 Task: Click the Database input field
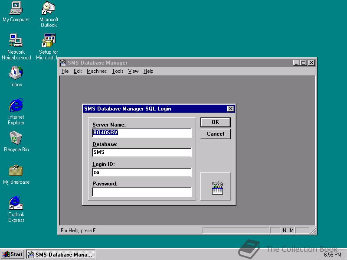click(x=142, y=153)
